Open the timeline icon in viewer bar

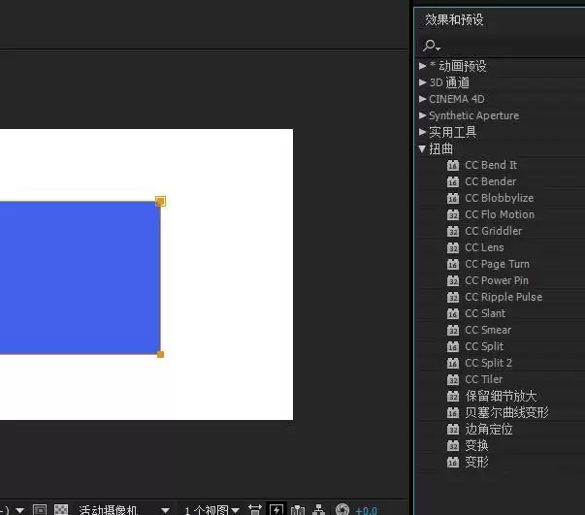(298, 510)
